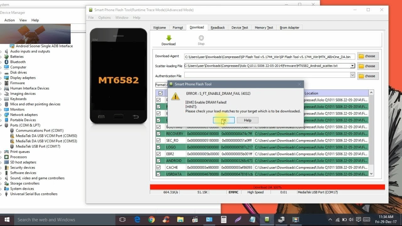The image size is (402, 226).
Task: Select MediaTek DA USB VCOM Port (COM50)
Action: click(x=46, y=136)
